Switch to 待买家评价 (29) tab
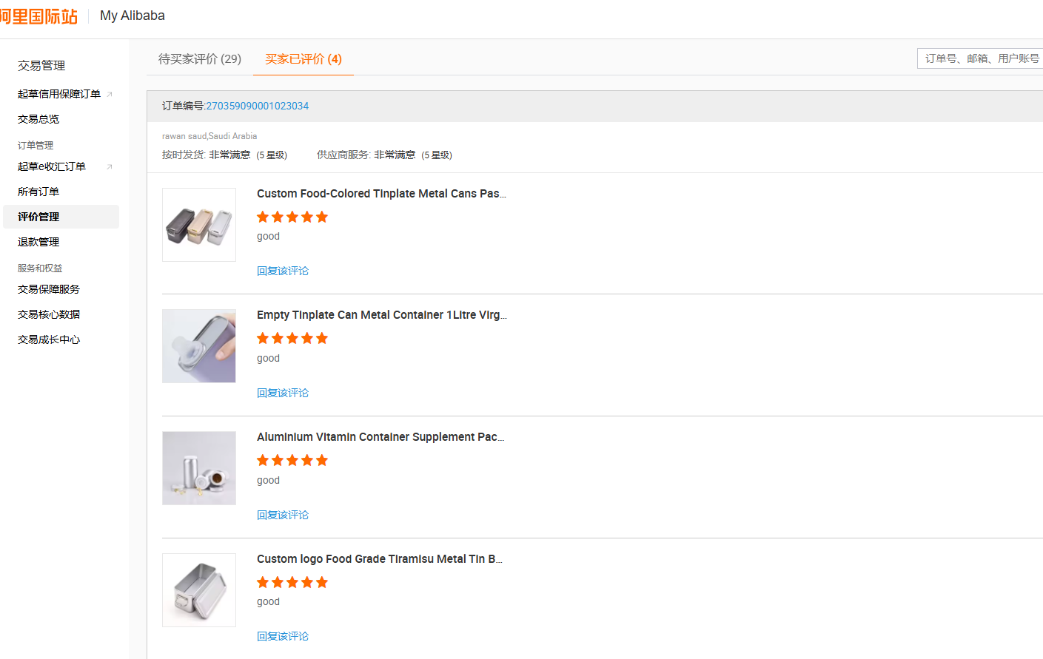Screen dimensions: 1043x659 tap(200, 58)
